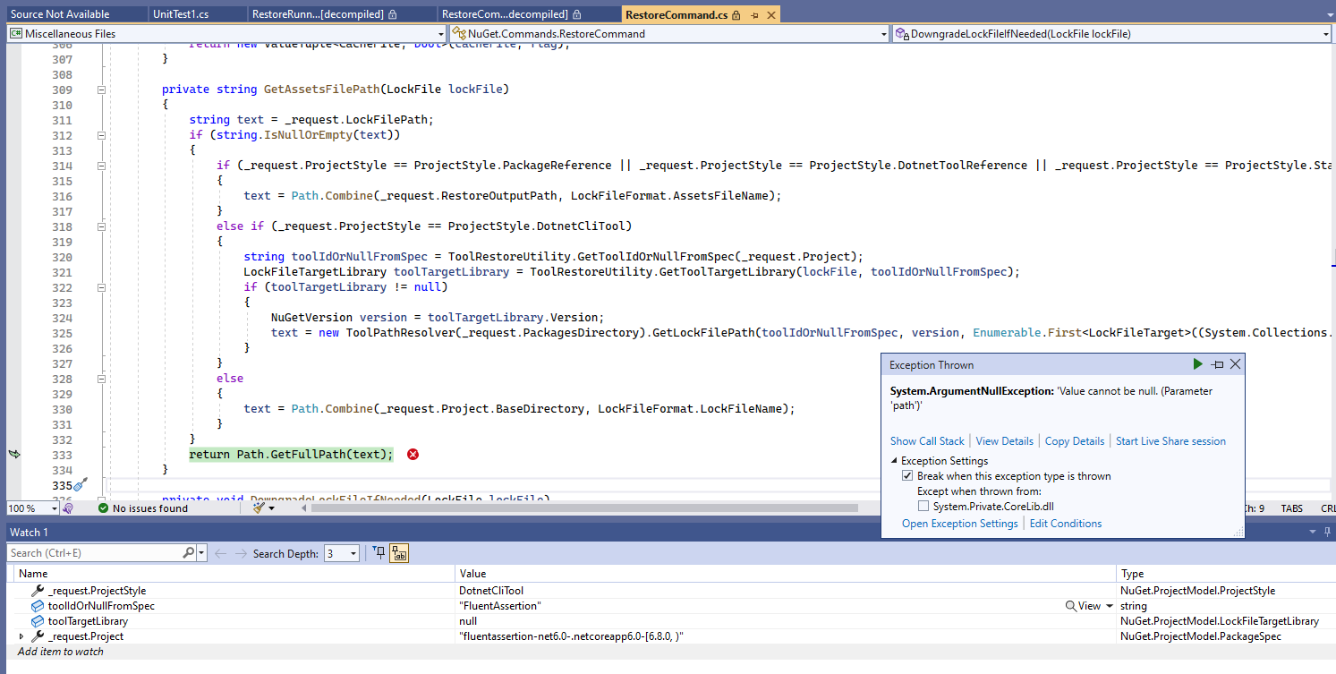Open Edit Conditions for the exception
The image size is (1336, 674).
coord(1066,523)
